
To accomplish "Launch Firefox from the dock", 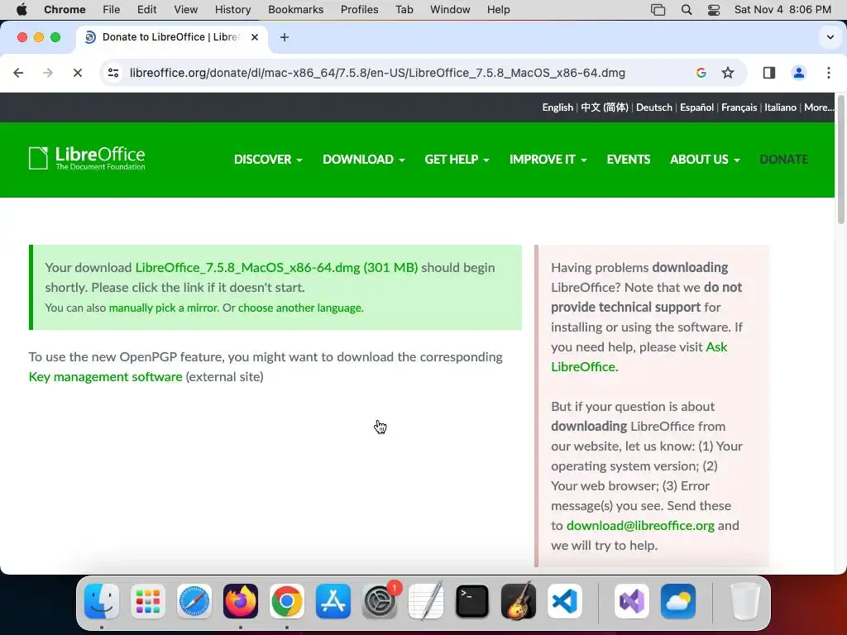I will (241, 602).
